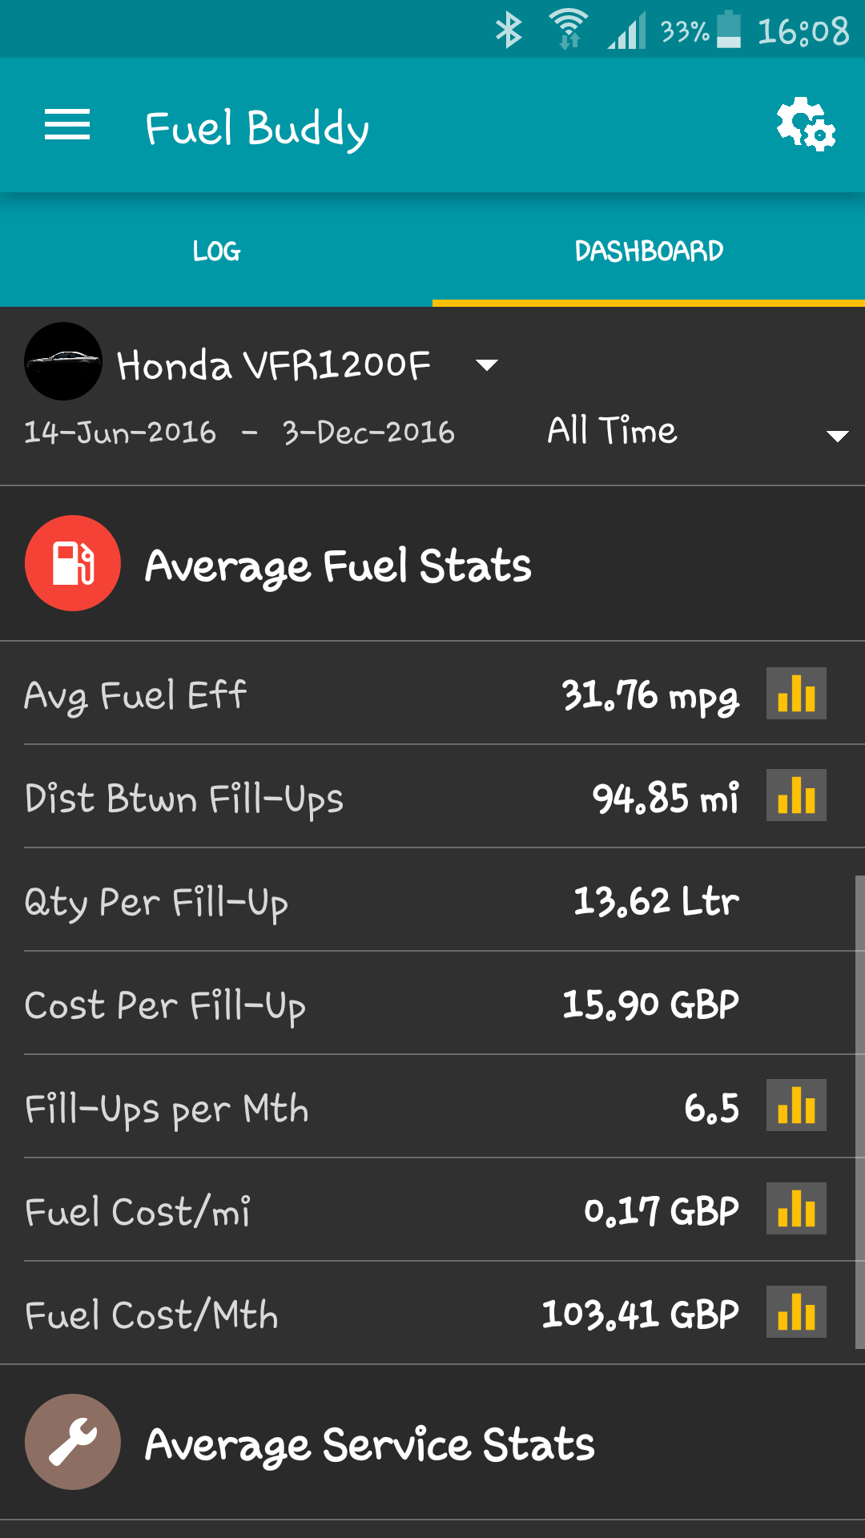Open Dist Btwn Fill-Ups chart icon
The image size is (865, 1538).
[x=796, y=796]
